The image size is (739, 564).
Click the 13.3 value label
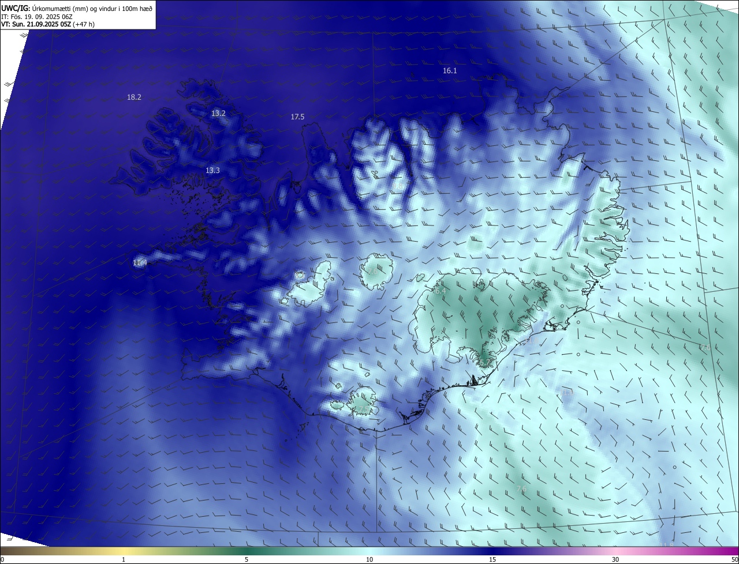pyautogui.click(x=212, y=171)
